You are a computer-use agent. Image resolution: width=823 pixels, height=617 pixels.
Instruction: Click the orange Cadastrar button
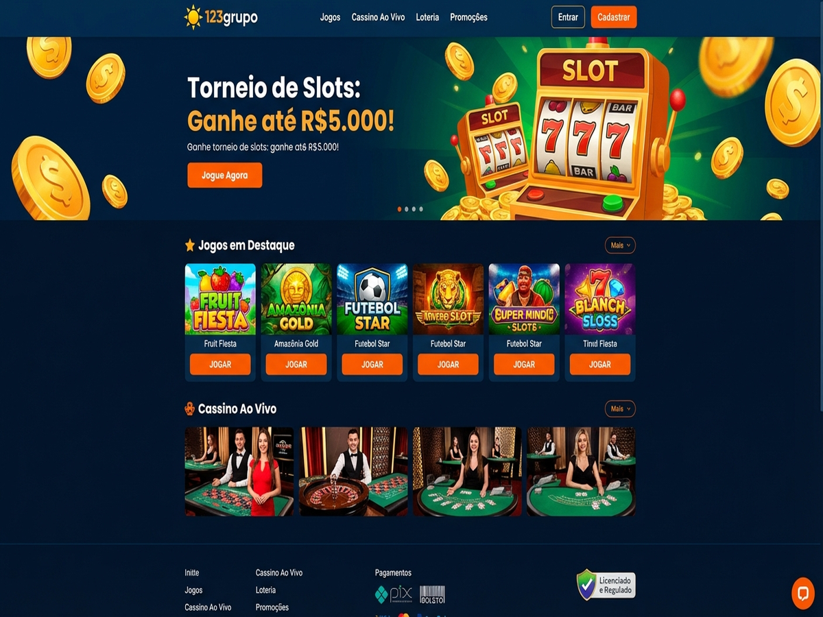[x=614, y=17]
